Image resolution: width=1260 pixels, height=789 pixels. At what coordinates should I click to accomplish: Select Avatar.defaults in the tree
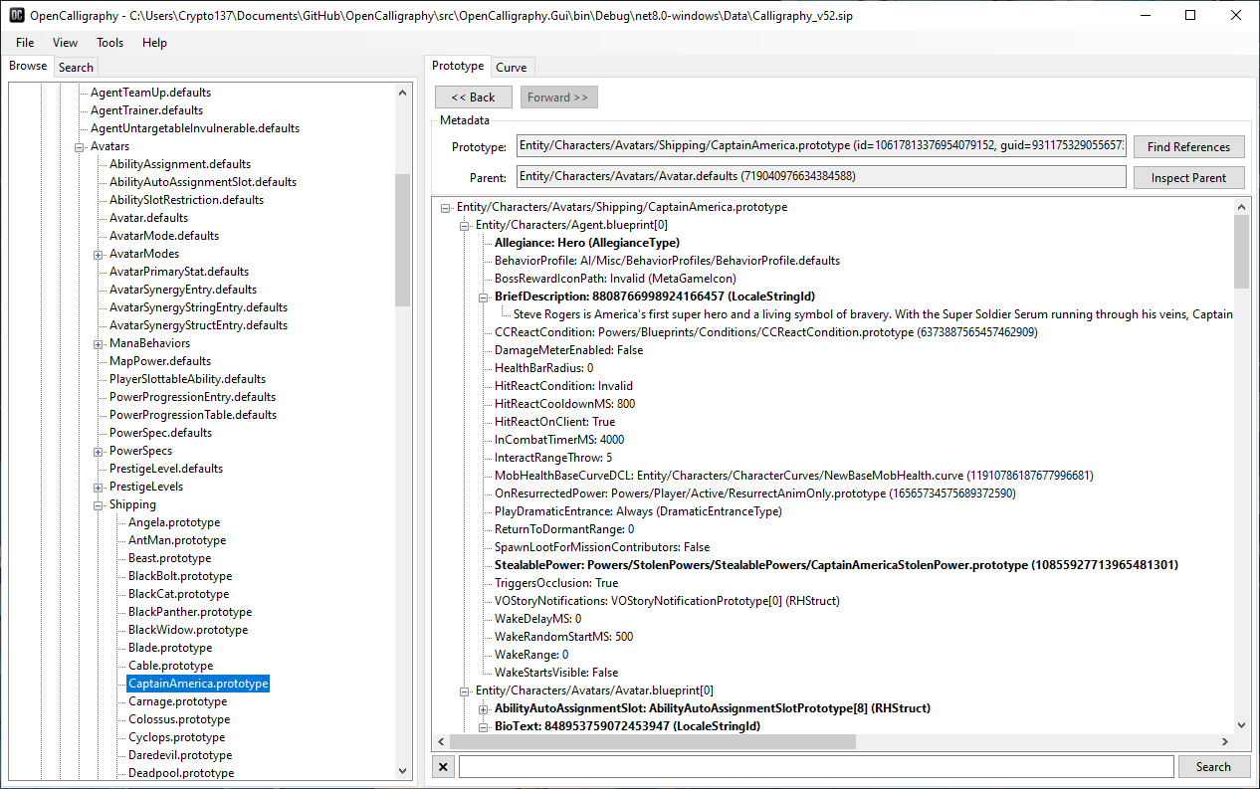(x=148, y=218)
